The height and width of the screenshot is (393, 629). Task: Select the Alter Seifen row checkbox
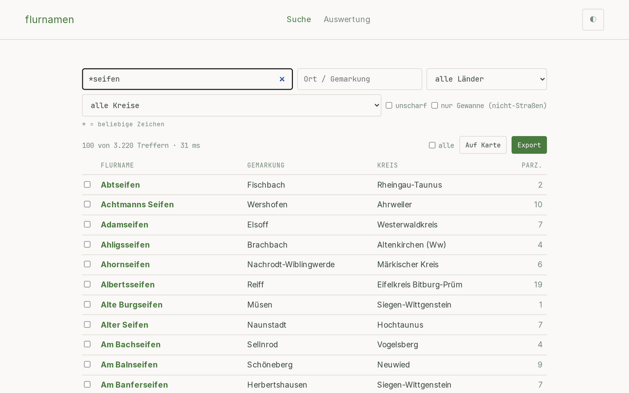[x=87, y=324]
